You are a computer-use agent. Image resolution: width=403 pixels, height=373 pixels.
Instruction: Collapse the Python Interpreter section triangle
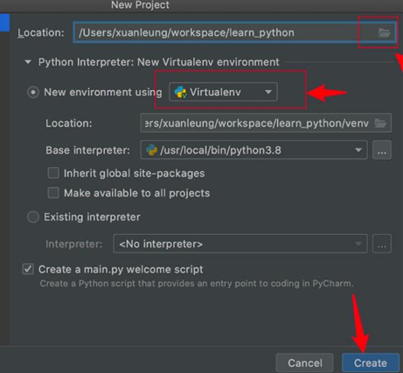click(28, 62)
